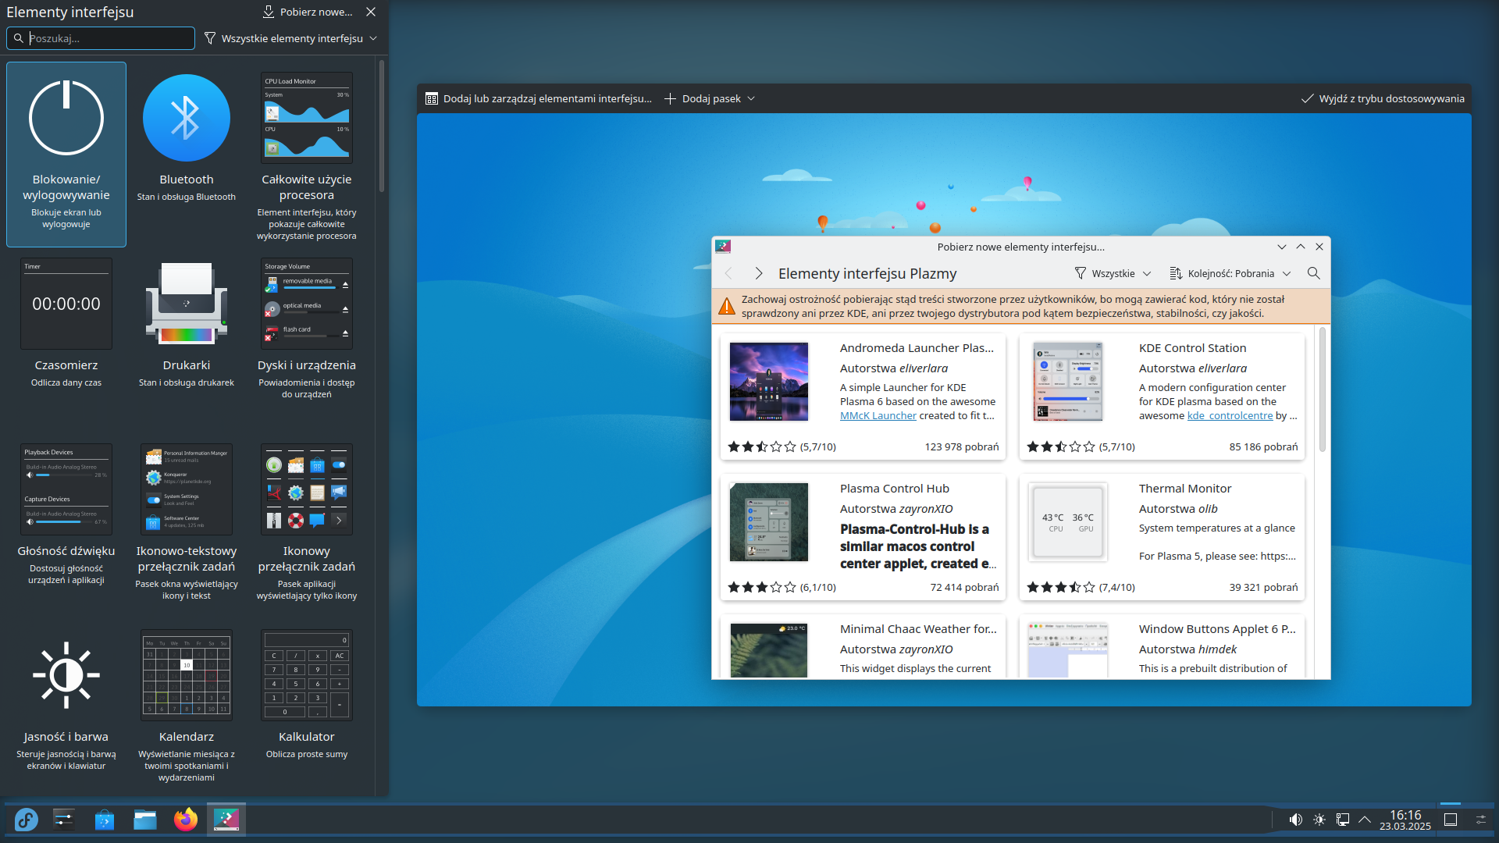Click Dodaj lub zarządzaj elementami interfejsu

pyautogui.click(x=539, y=98)
